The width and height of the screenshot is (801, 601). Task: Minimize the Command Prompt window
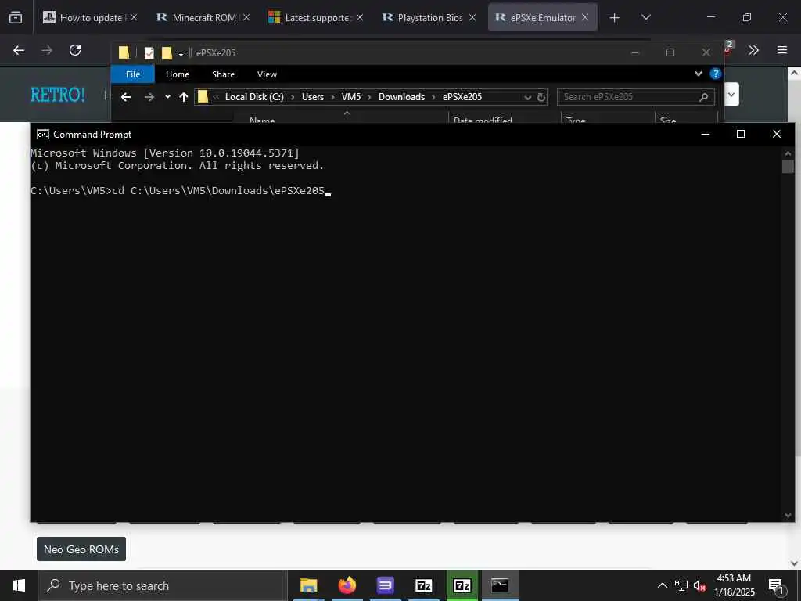coord(706,134)
